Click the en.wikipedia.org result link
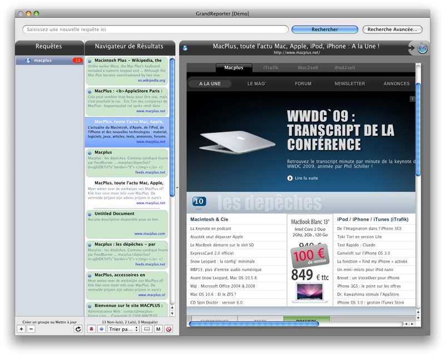Viewport: 445px width, 356px height. point(151,80)
